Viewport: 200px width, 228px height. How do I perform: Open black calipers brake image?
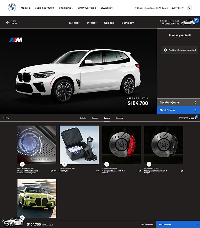click(x=164, y=145)
